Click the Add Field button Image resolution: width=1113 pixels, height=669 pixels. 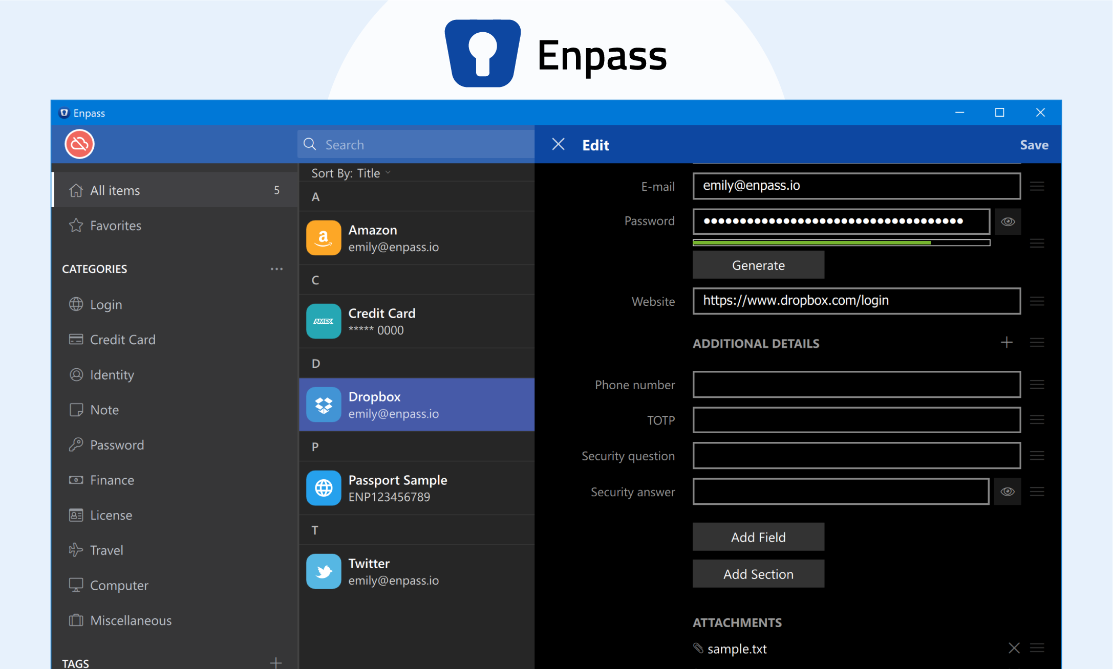758,537
